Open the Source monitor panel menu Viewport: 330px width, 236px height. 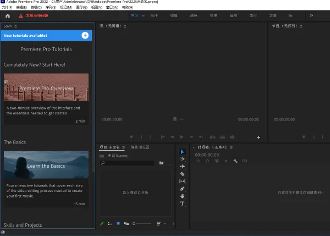tap(125, 26)
